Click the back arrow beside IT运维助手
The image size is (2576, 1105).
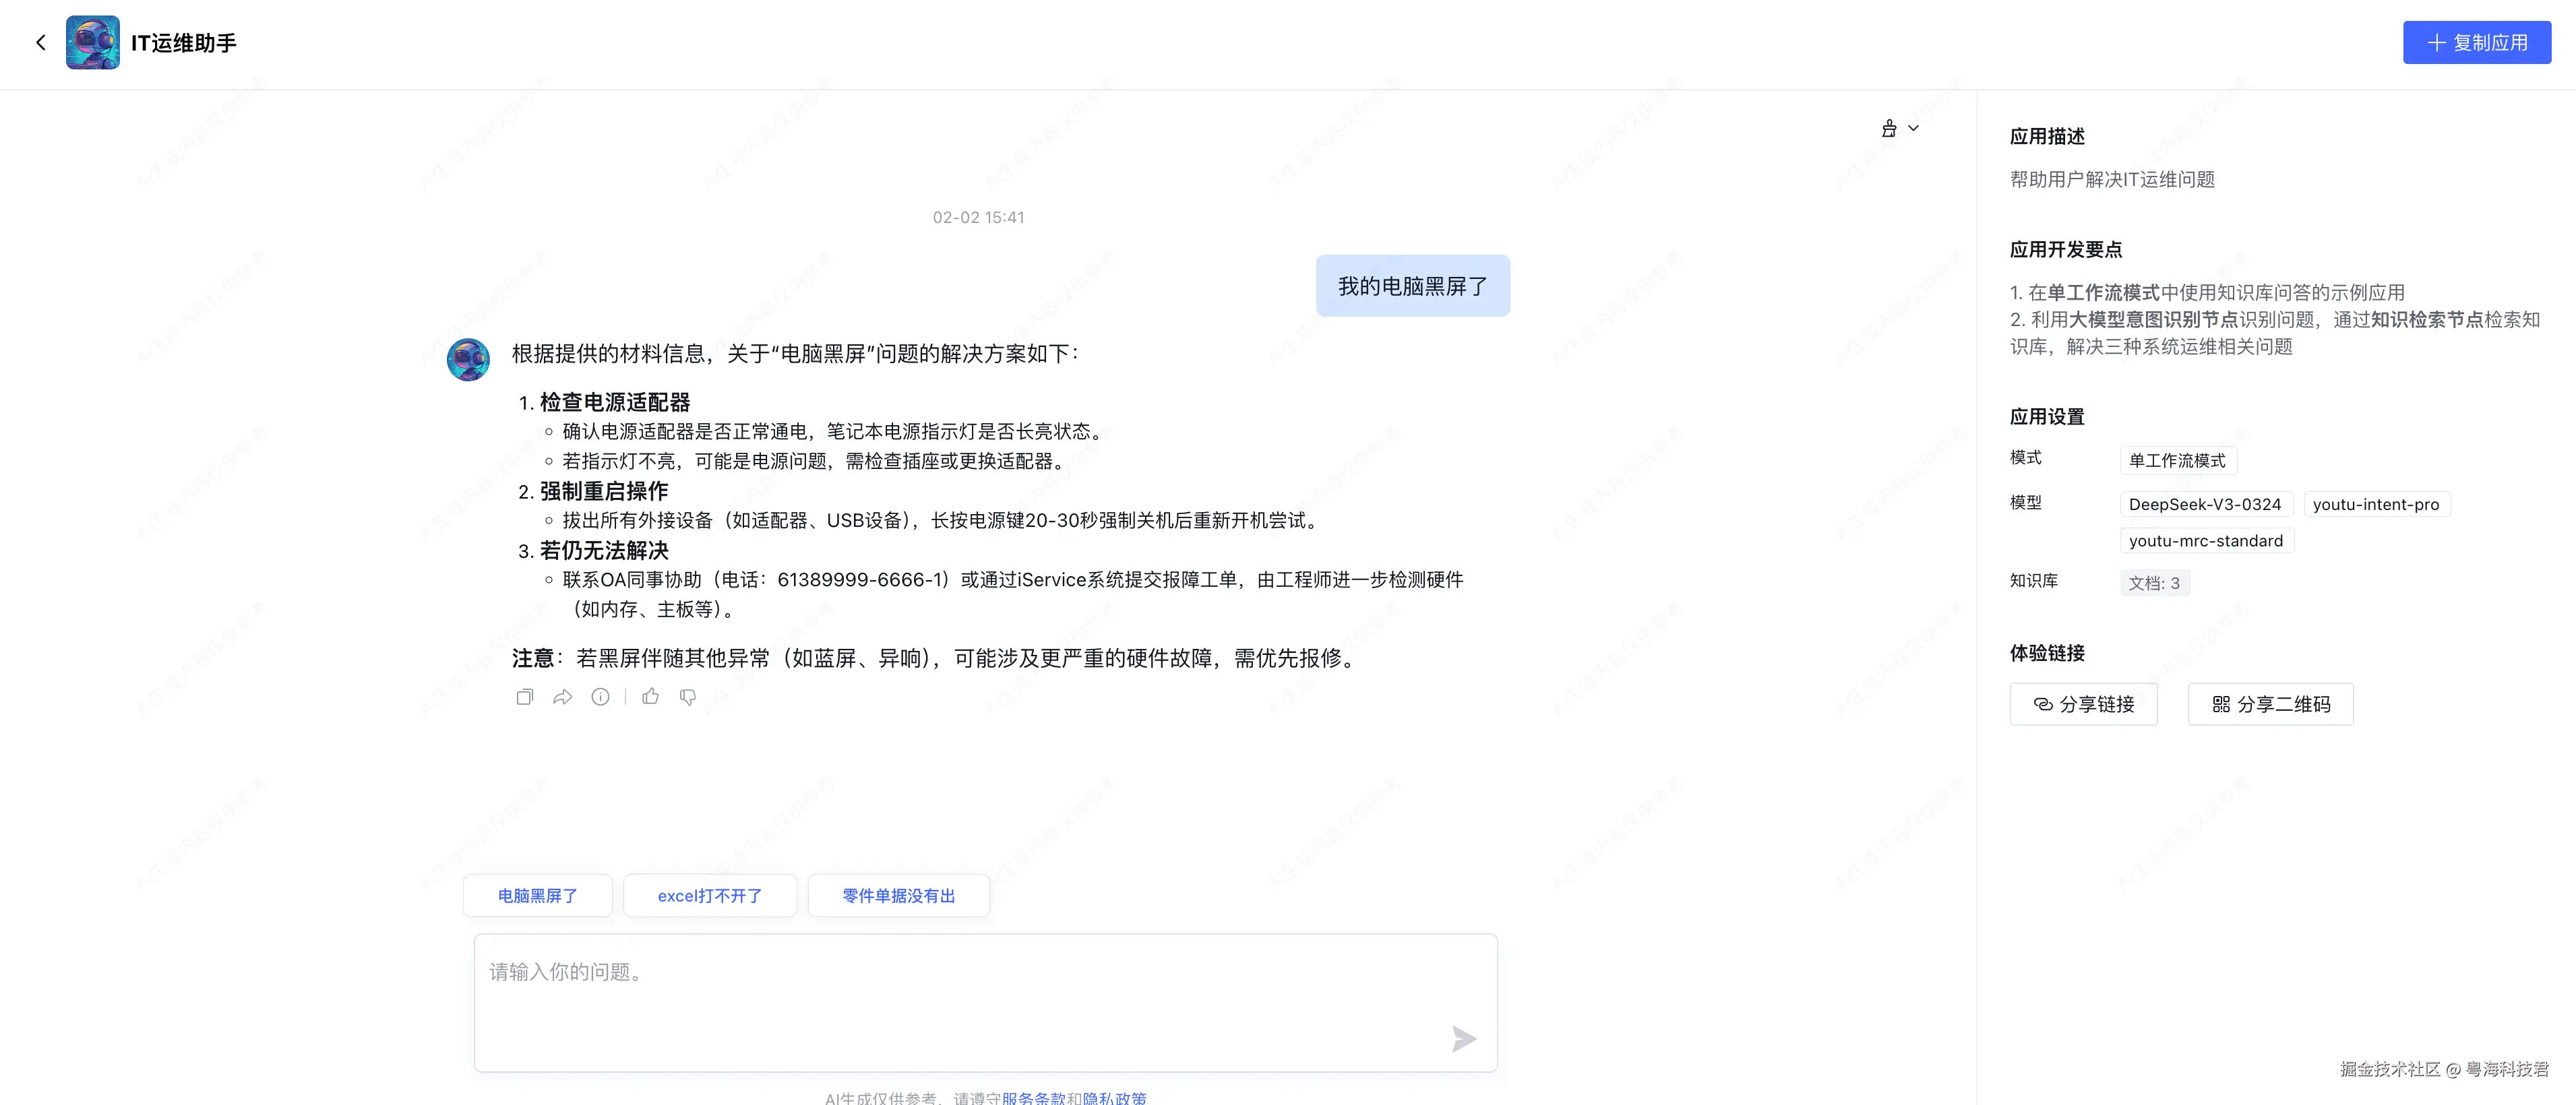pos(41,42)
